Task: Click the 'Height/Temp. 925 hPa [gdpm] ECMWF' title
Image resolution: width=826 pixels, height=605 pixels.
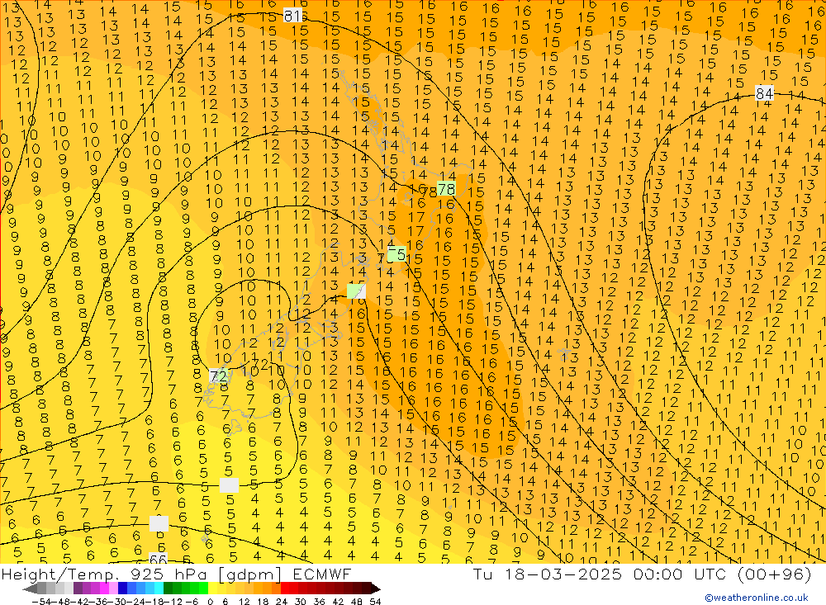Action: pos(176,574)
